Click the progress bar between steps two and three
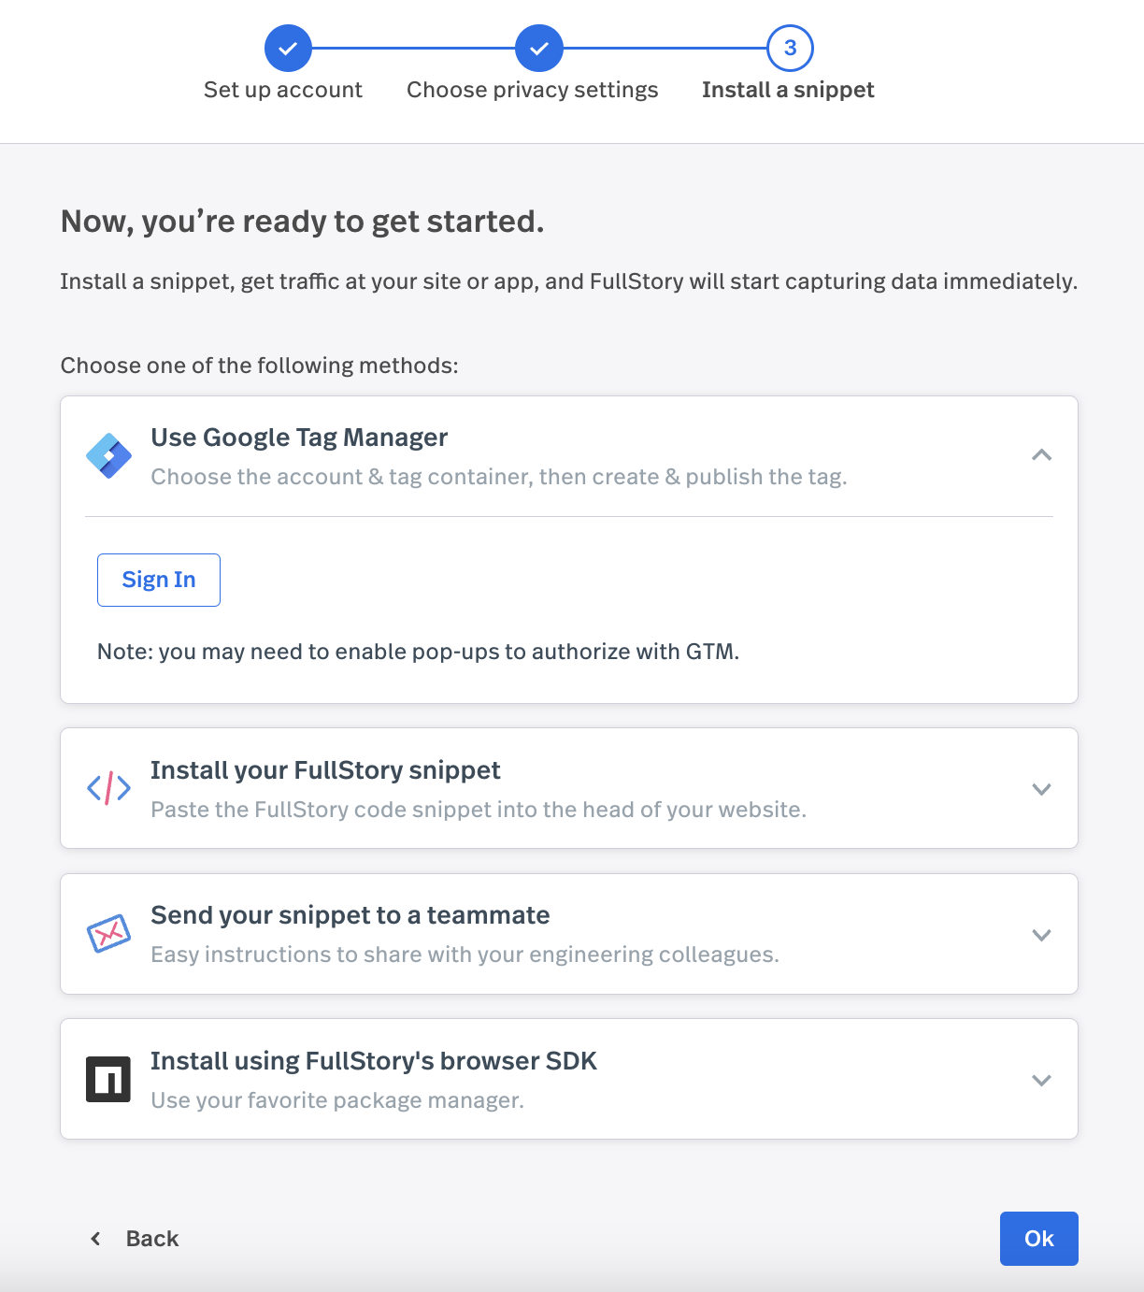This screenshot has width=1144, height=1292. pos(664,48)
